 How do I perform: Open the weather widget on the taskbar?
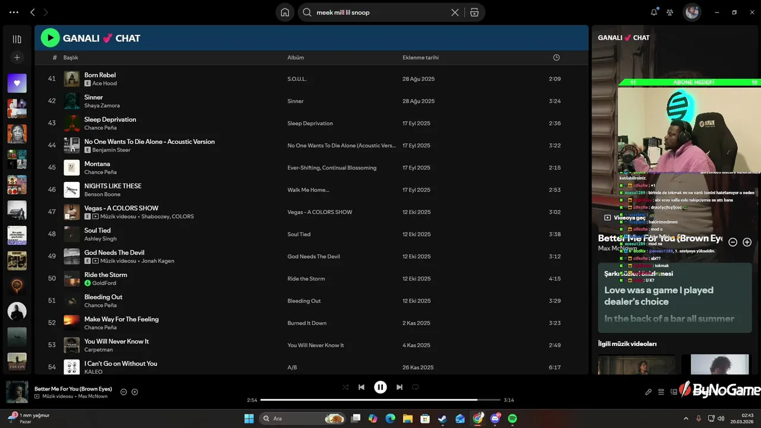coord(29,418)
